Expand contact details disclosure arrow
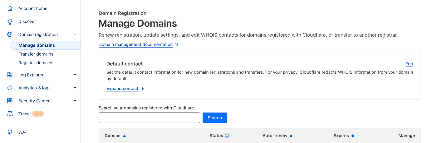Viewport: 437px width, 143px height. [143, 89]
